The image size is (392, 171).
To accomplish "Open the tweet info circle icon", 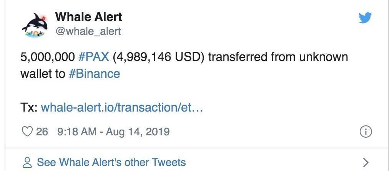I will 366,132.
